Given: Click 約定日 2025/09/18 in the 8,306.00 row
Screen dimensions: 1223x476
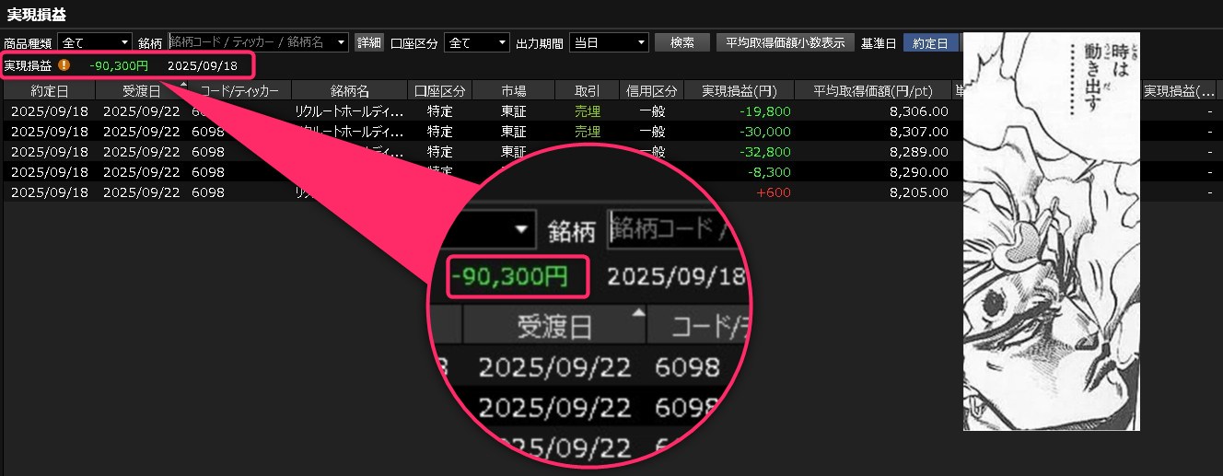Looking at the screenshot, I should (x=49, y=110).
